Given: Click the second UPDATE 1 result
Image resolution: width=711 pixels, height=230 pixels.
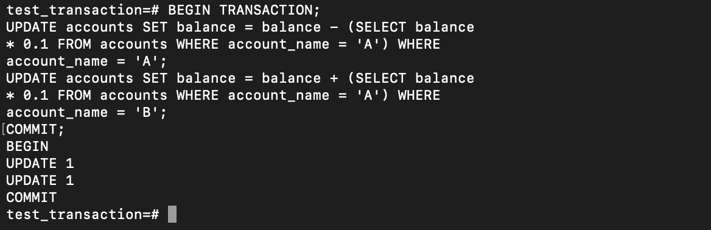Looking at the screenshot, I should [40, 181].
